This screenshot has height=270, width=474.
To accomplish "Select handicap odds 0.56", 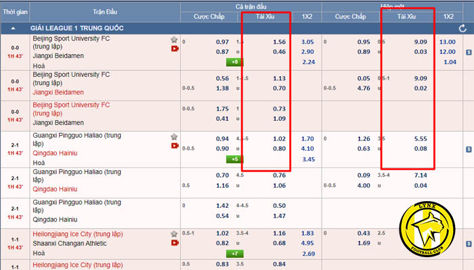I will click(222, 78).
